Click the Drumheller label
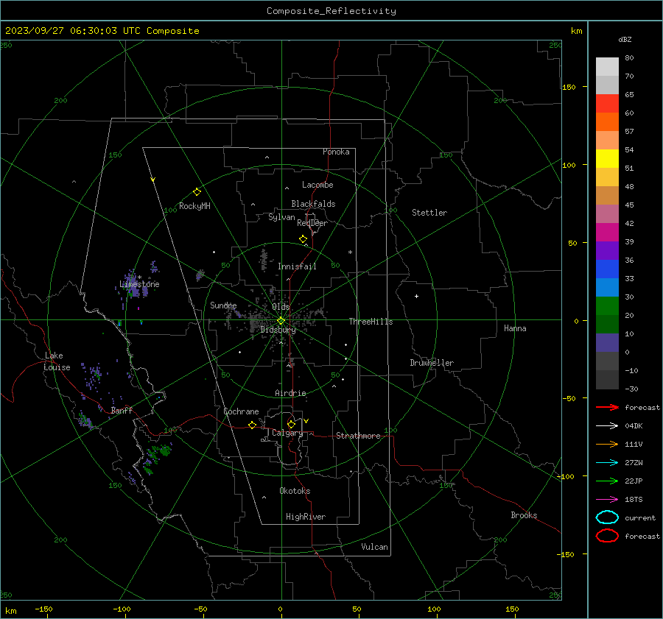Viewport: 663px width, 619px height. click(x=432, y=363)
